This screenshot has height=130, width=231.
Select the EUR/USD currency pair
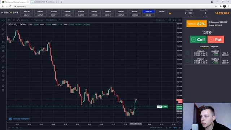point(95,15)
